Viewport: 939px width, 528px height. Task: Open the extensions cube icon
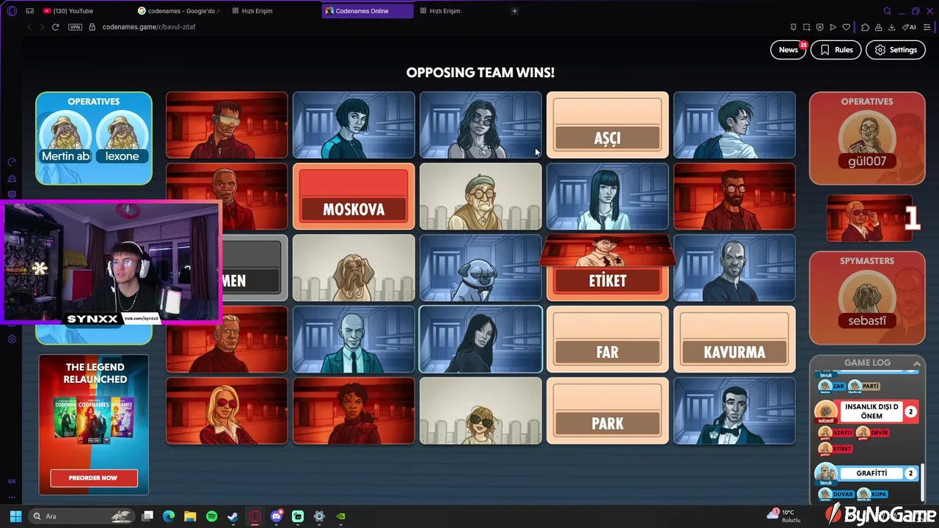866,27
